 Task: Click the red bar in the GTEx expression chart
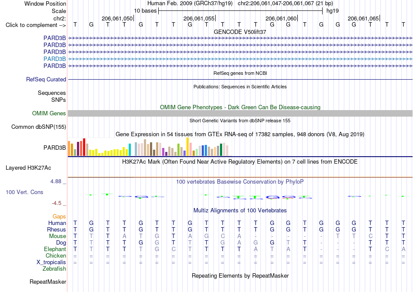click(x=84, y=147)
